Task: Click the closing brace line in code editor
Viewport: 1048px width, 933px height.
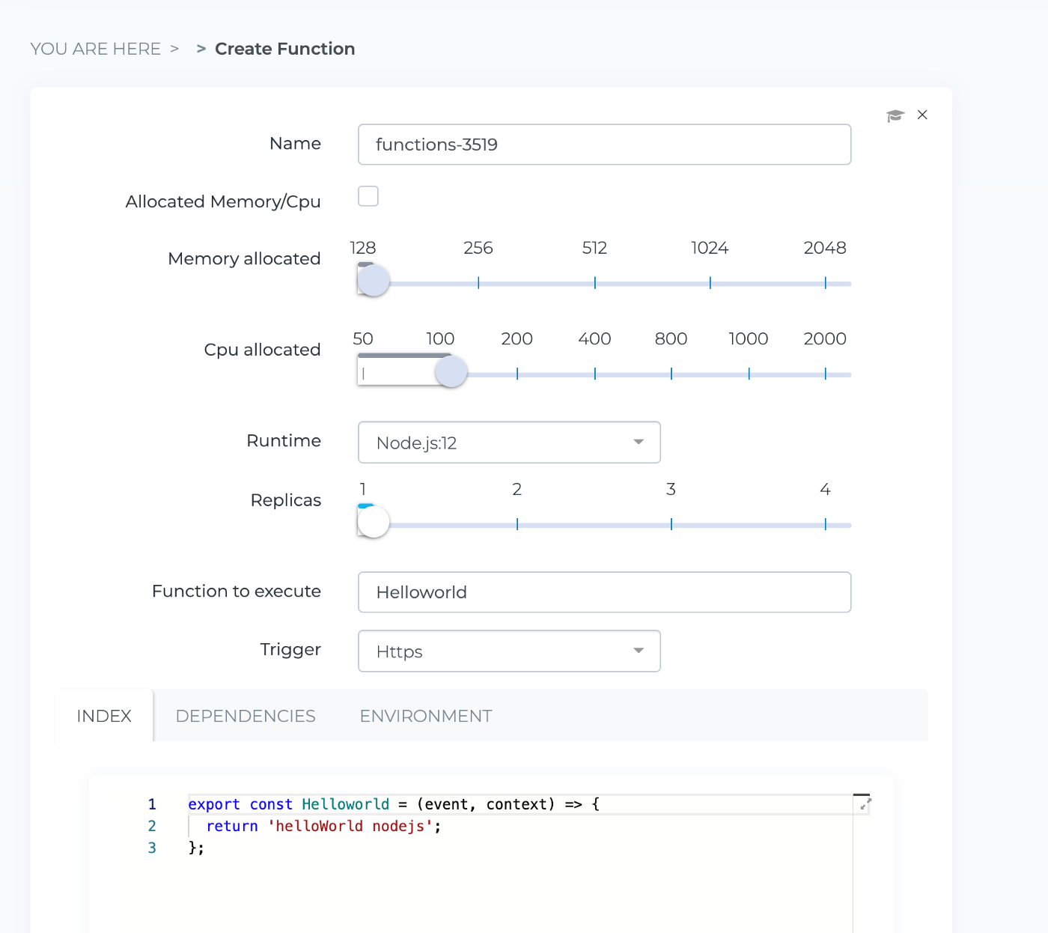Action: [x=196, y=848]
